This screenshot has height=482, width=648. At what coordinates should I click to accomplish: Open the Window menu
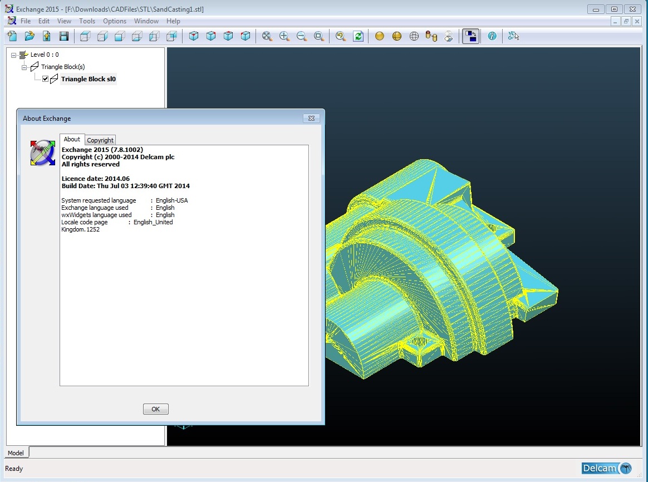coord(146,21)
